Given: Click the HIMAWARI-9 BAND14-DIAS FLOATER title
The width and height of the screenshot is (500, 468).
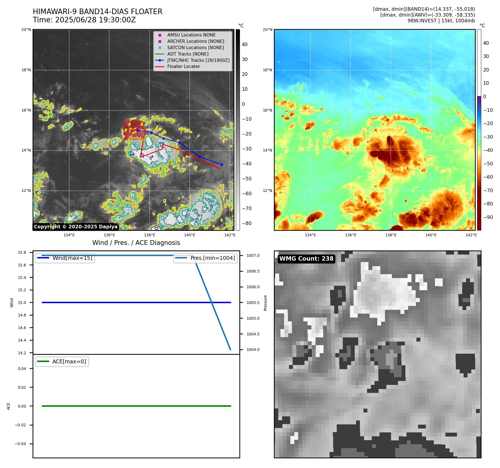Looking at the screenshot, I should click(x=98, y=12).
